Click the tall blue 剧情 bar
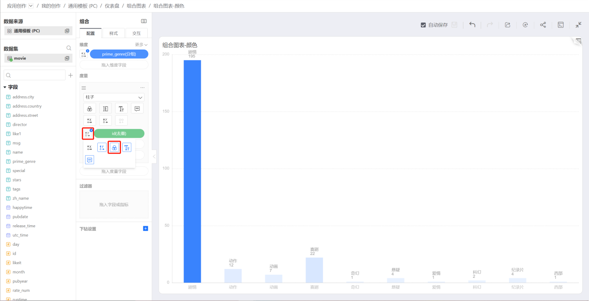This screenshot has width=589, height=301. coord(192,171)
